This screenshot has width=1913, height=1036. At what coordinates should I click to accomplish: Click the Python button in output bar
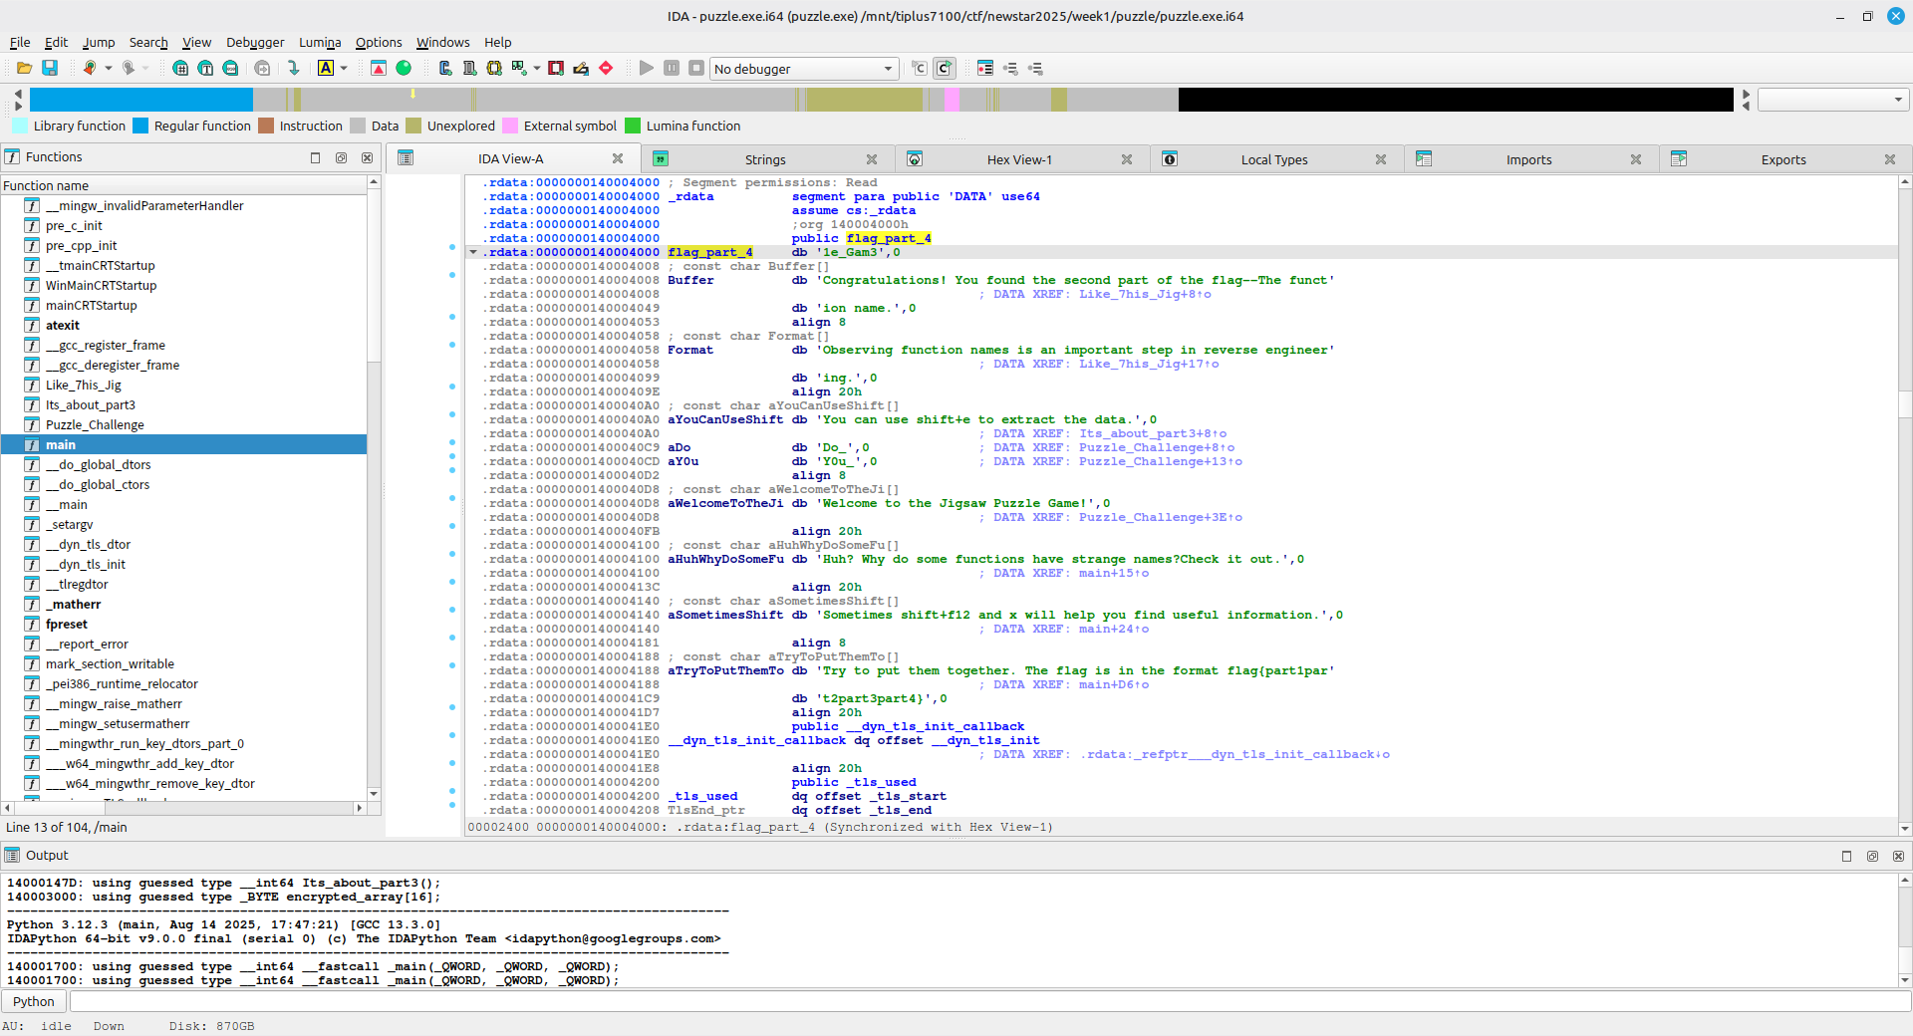point(34,1001)
